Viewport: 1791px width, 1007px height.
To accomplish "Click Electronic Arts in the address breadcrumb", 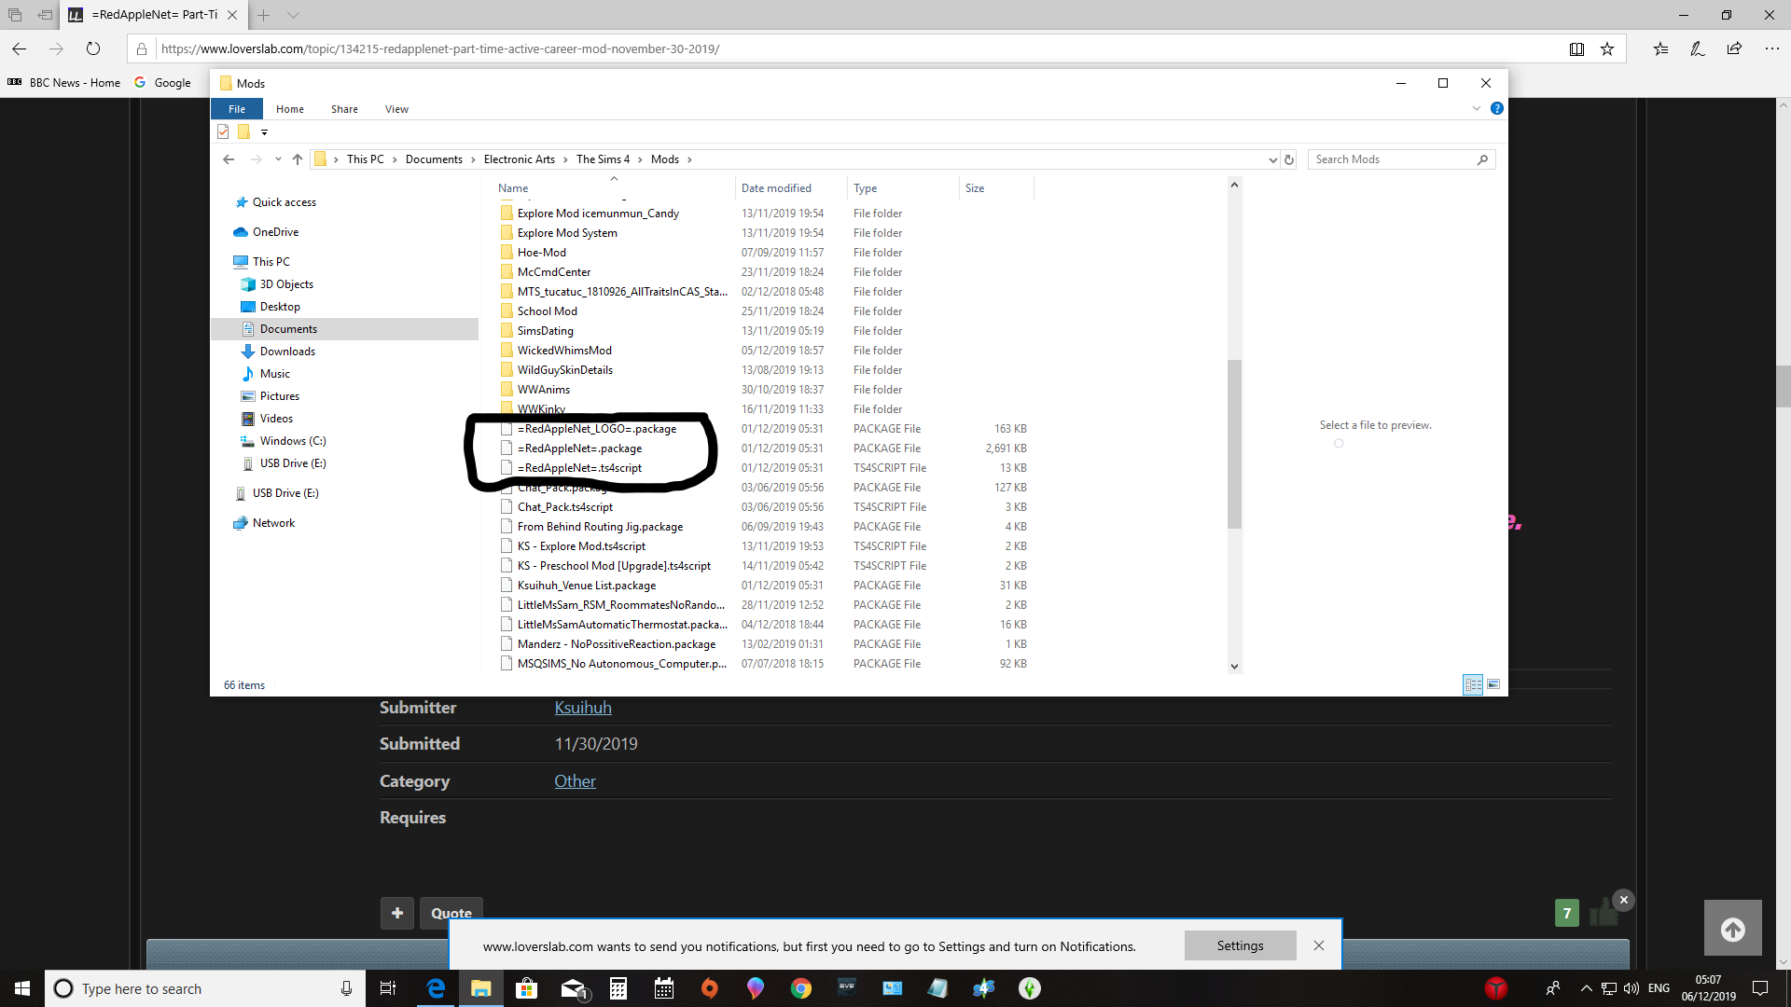I will coord(519,159).
